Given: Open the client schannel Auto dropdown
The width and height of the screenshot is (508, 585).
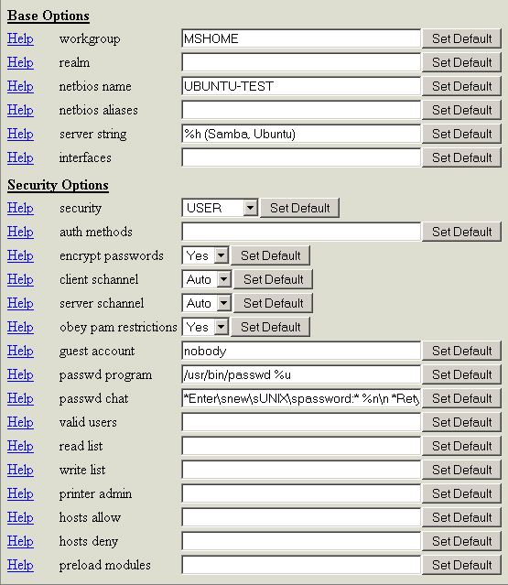Looking at the screenshot, I should coord(207,279).
